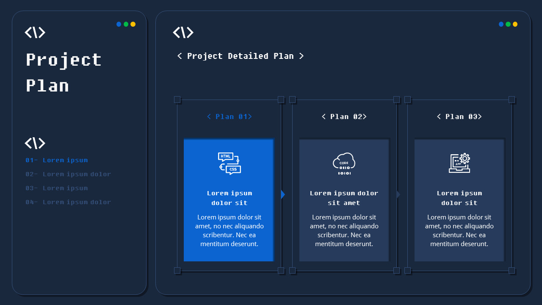Image resolution: width=542 pixels, height=305 pixels.
Task: Click the blue arrow between Plan 01 and Plan 02
Action: 283,194
